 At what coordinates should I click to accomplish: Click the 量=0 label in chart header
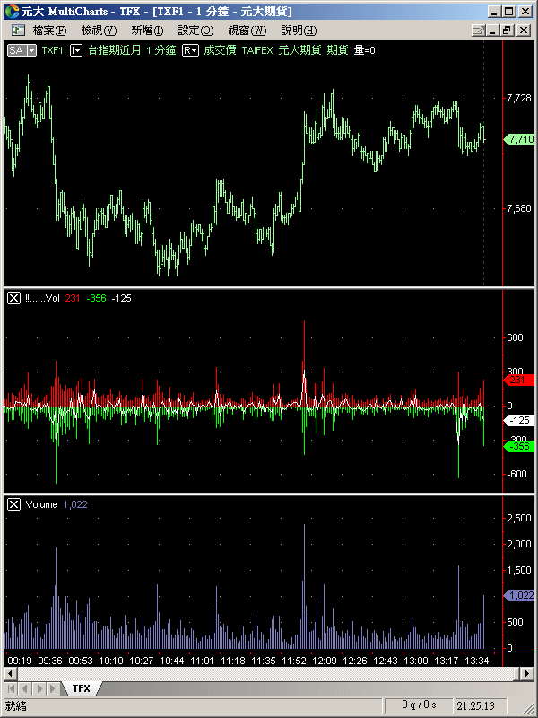[x=365, y=50]
